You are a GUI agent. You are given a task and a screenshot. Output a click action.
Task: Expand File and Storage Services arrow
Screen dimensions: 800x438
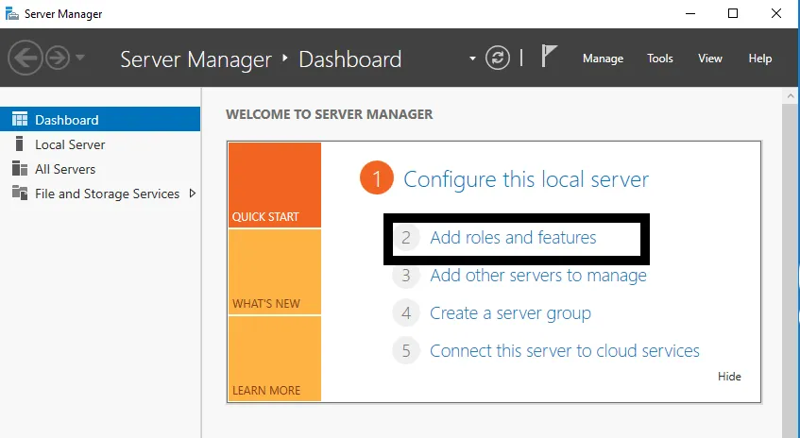point(193,194)
